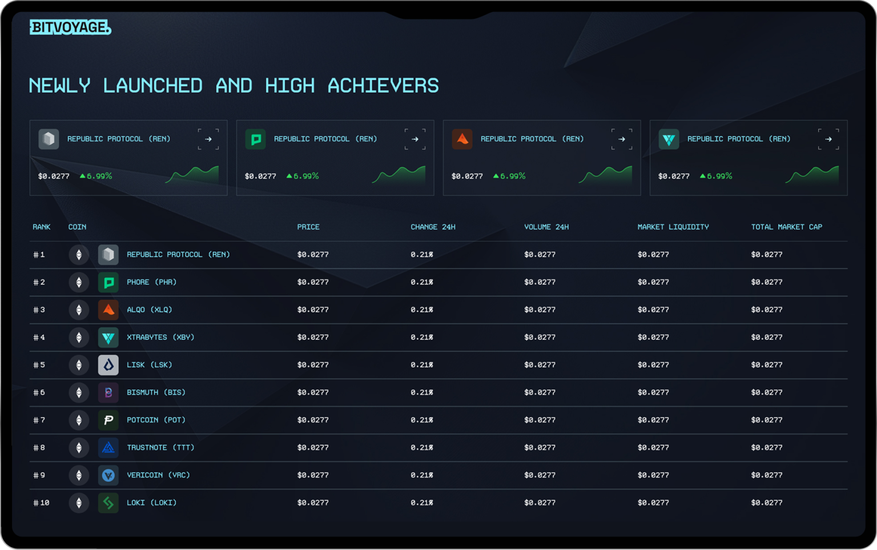Open the Bismuth (BIS) coin name
Viewport: 877px width, 550px height.
pyautogui.click(x=156, y=392)
